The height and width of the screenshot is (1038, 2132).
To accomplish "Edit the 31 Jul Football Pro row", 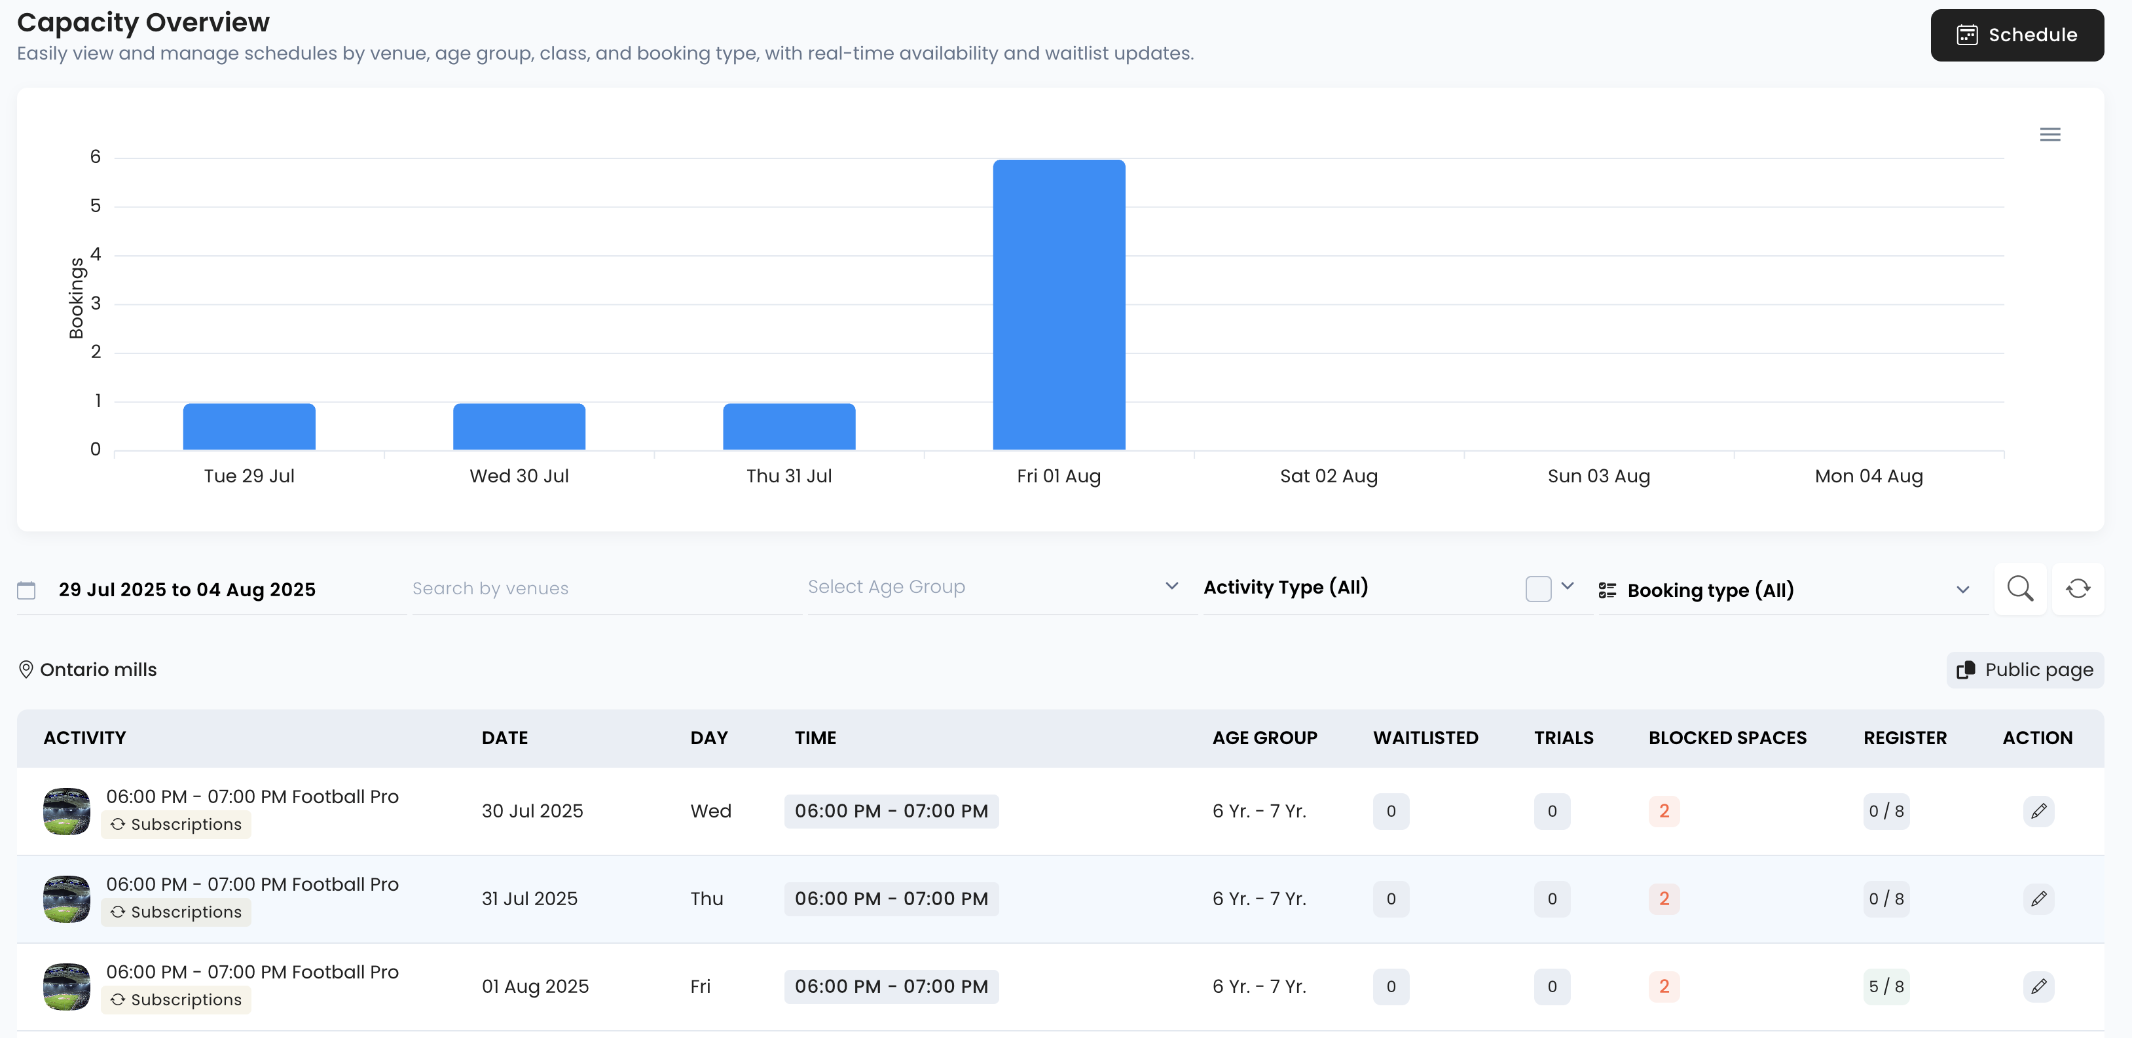I will (2038, 898).
